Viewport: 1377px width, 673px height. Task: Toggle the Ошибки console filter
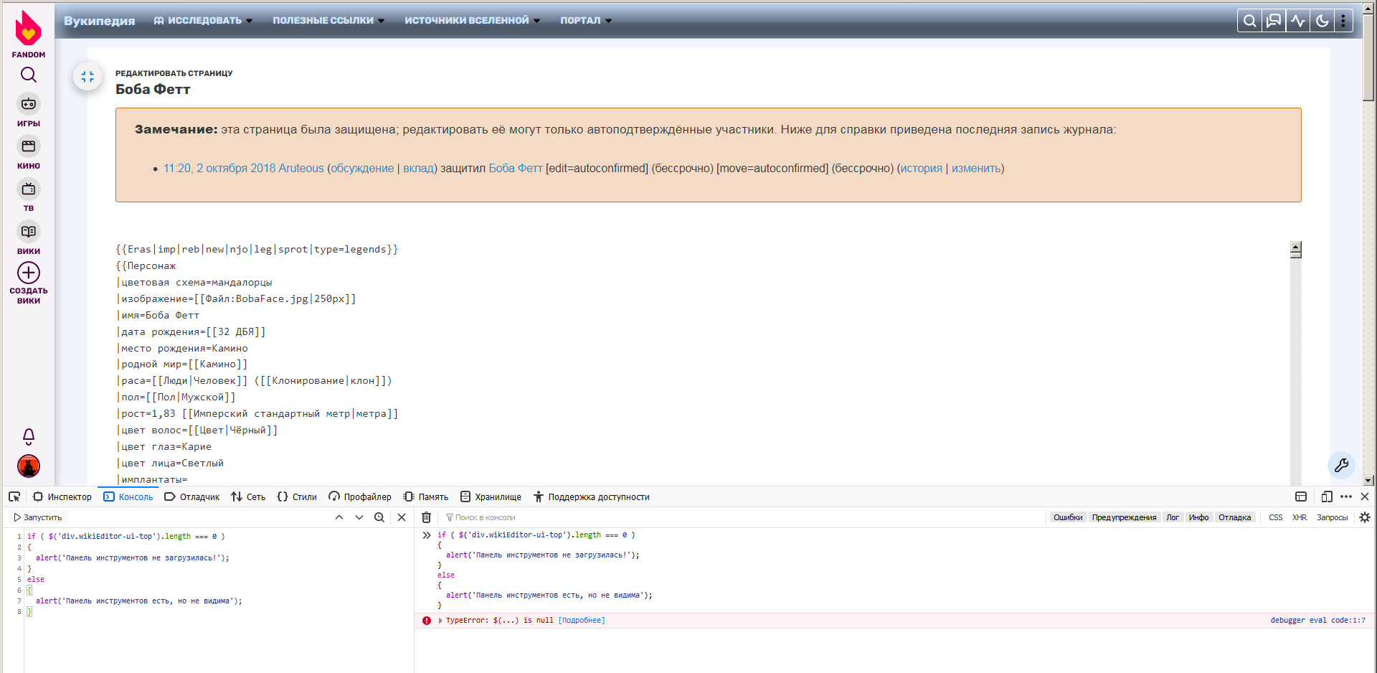(x=1068, y=517)
